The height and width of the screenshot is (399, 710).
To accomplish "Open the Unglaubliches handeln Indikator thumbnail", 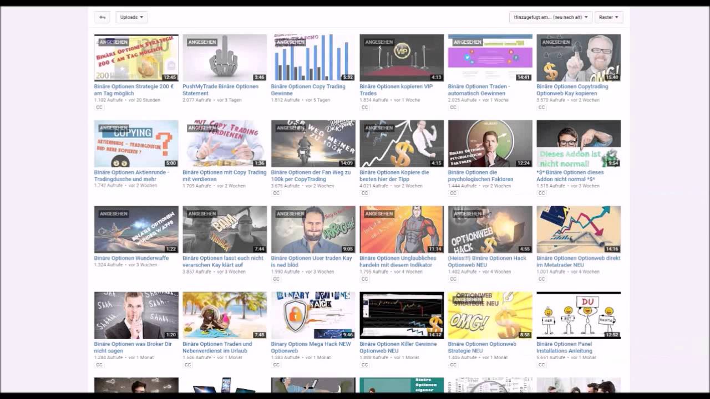I will 402,229.
